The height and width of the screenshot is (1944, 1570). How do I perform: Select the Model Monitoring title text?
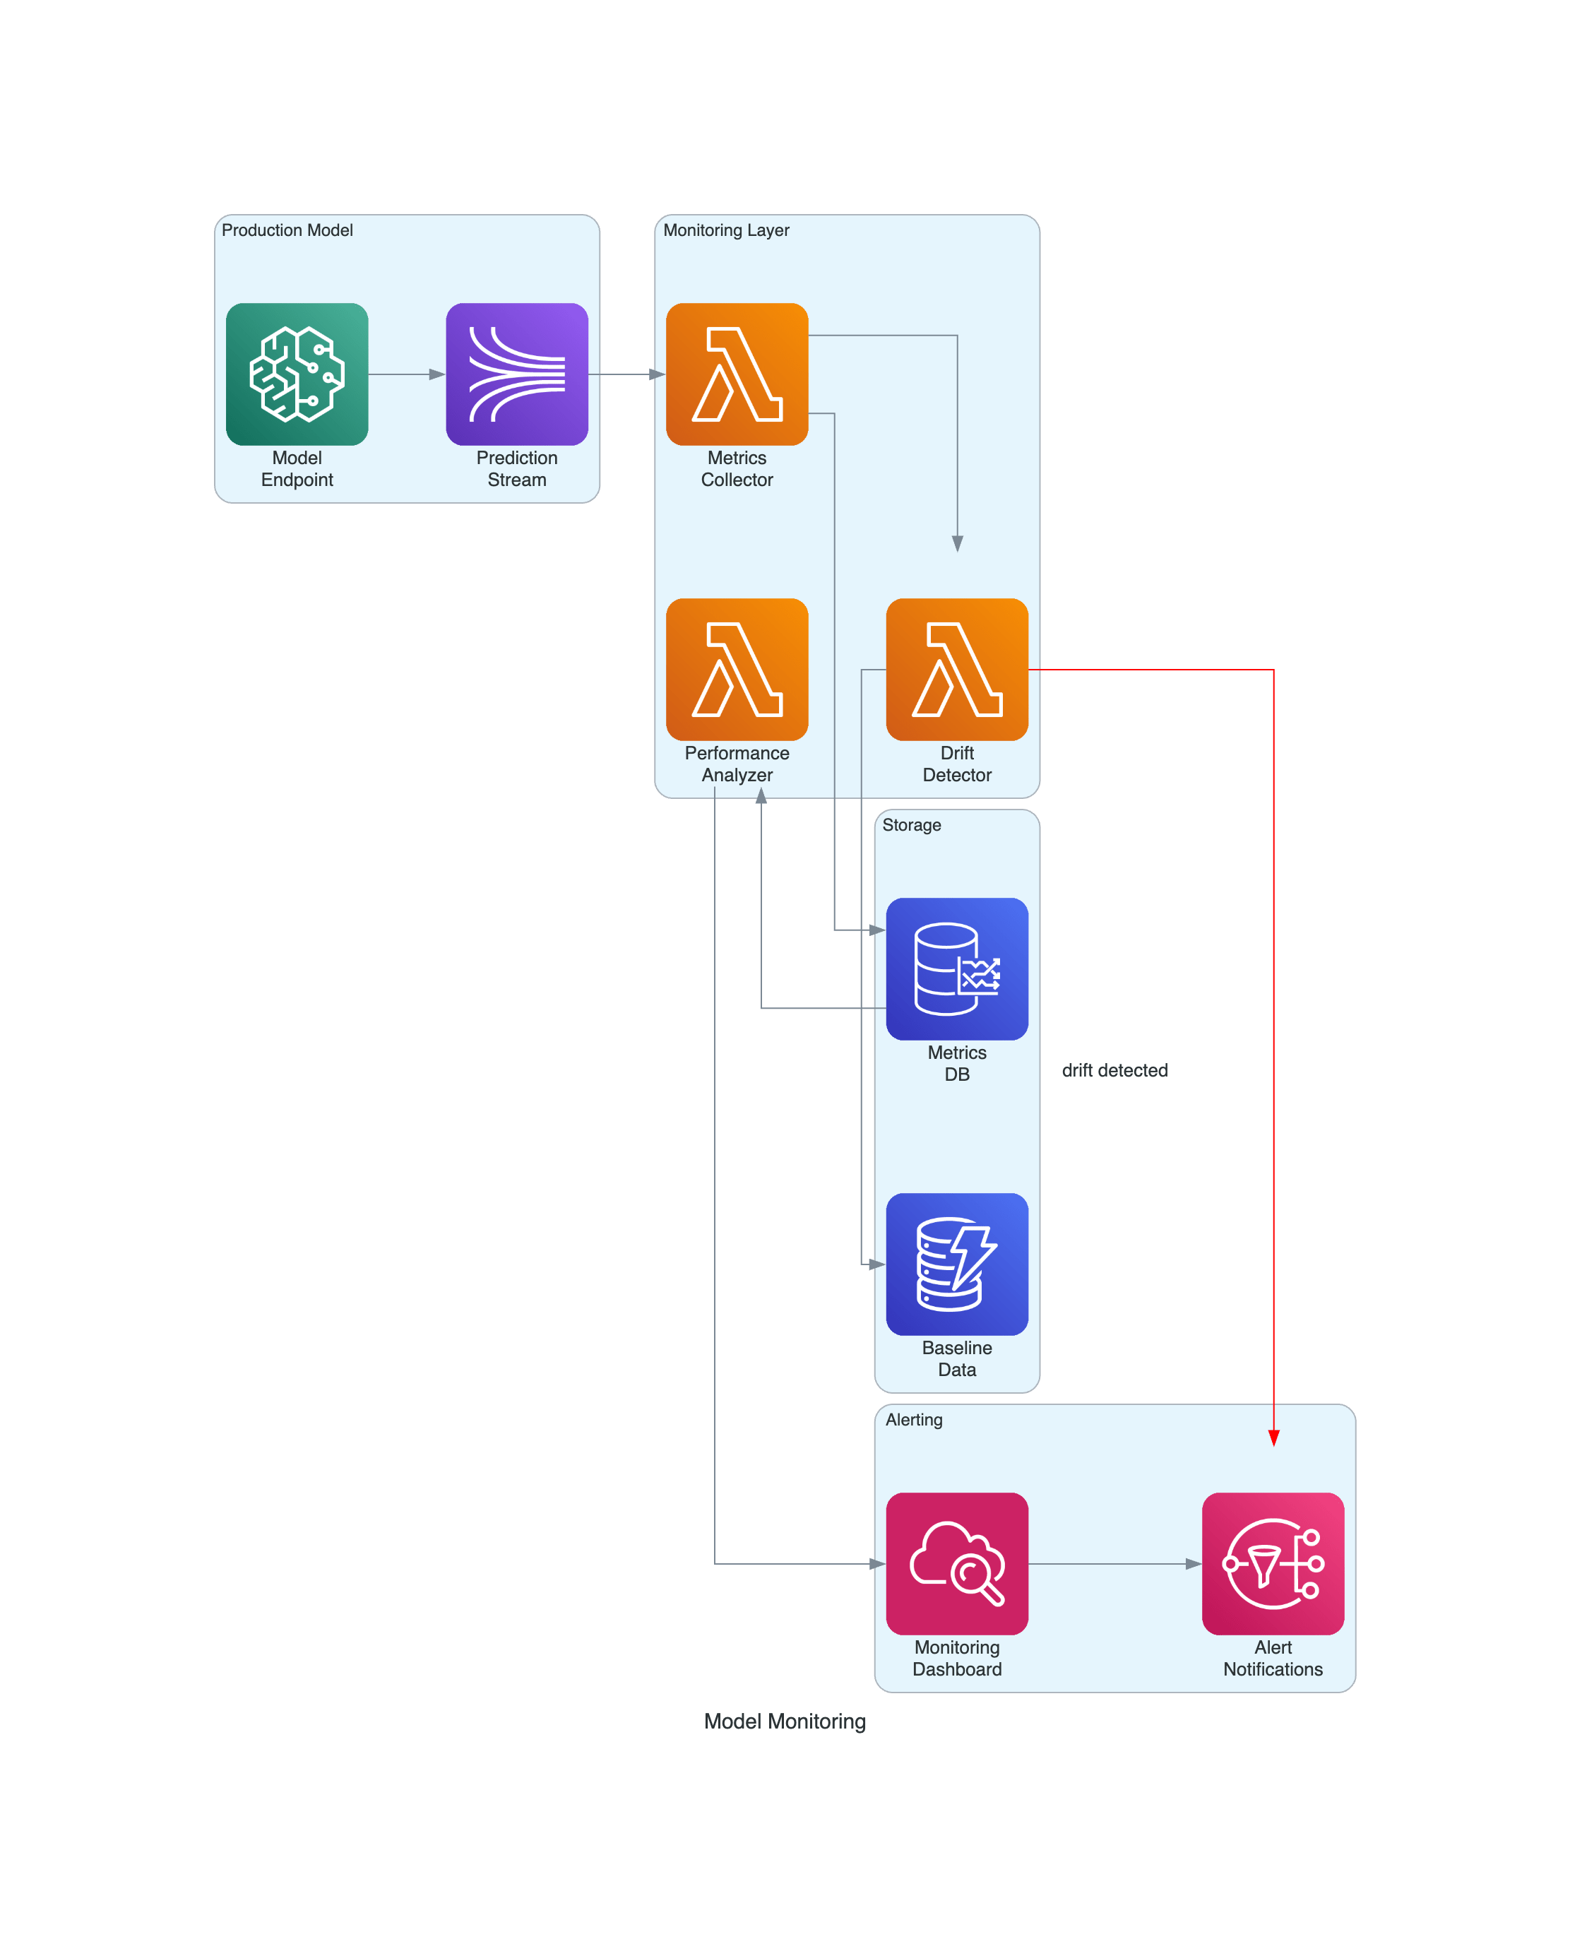pyautogui.click(x=785, y=1722)
